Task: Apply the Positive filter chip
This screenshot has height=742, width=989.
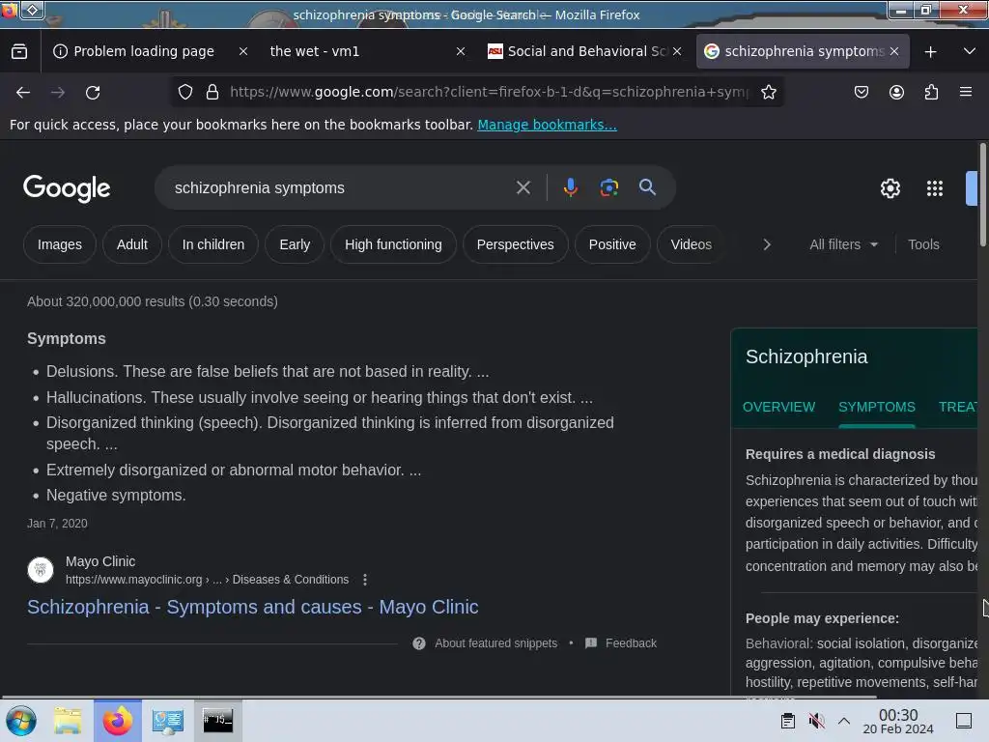Action: (x=611, y=244)
